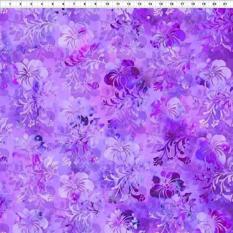233x233 pixels.
Task: Click the 13 mark on the ruler
Action: 139,4
